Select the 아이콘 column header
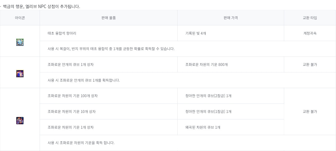The image size is (336, 151). [x=20, y=18]
